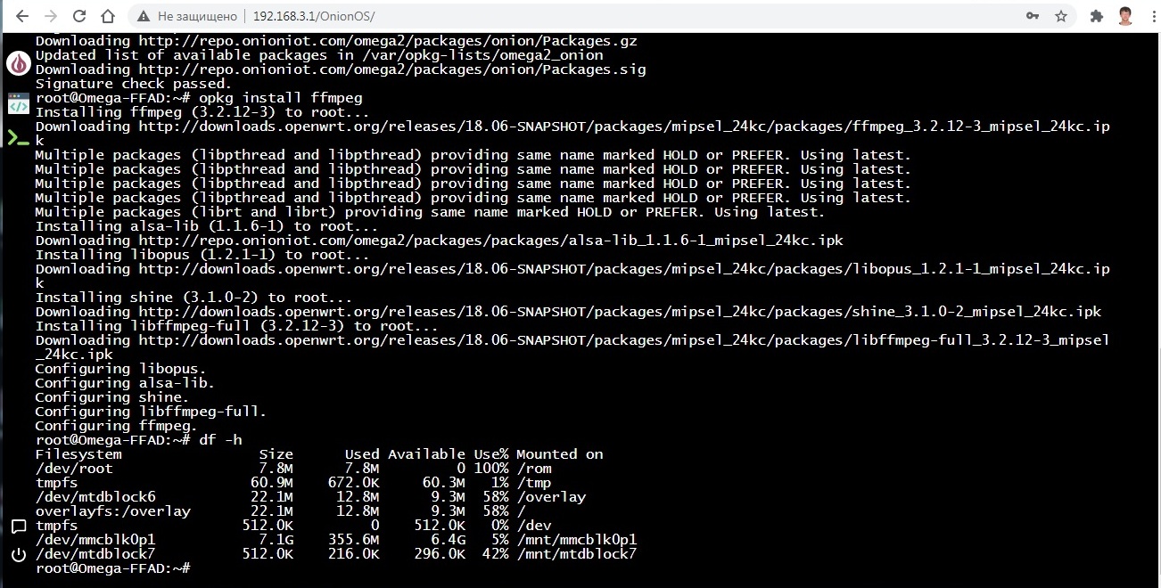This screenshot has height=588, width=1161.
Task: Click the '/rom' mount point
Action: pos(534,469)
